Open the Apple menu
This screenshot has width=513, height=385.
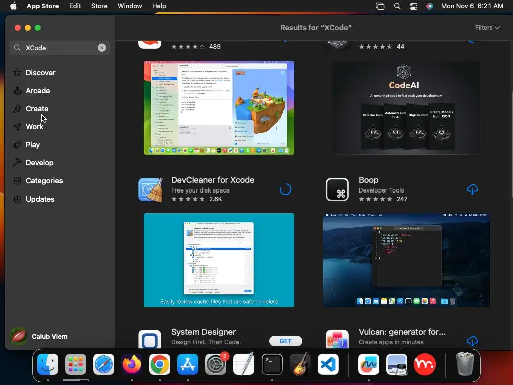coord(13,6)
